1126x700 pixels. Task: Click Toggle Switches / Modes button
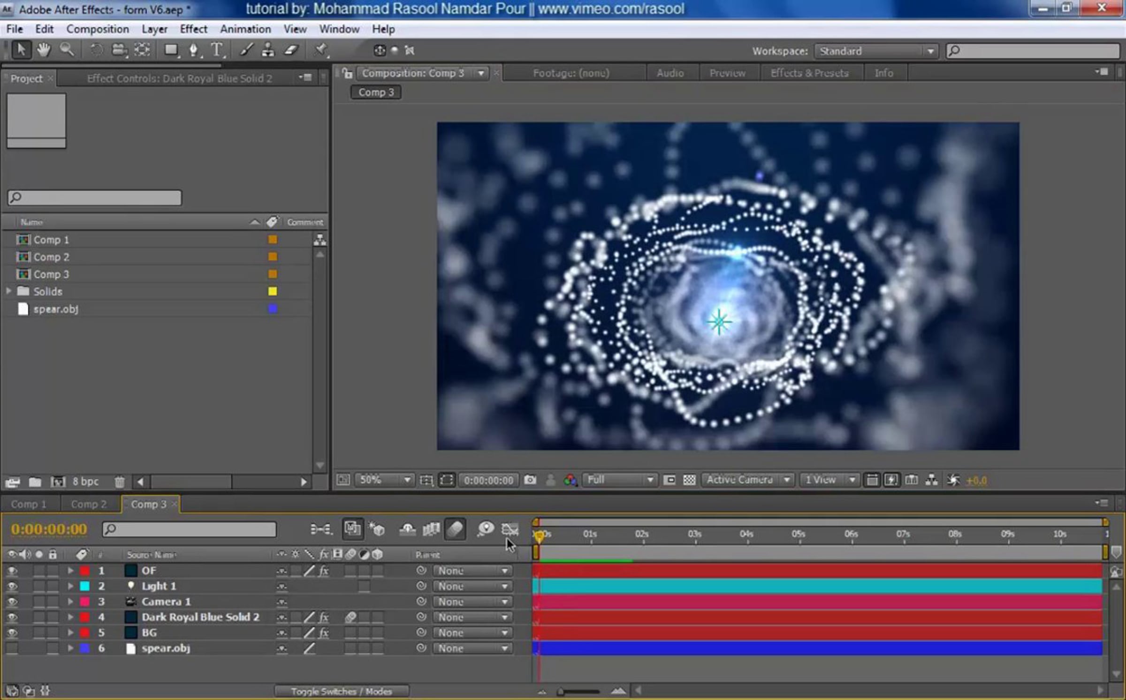[x=341, y=691]
